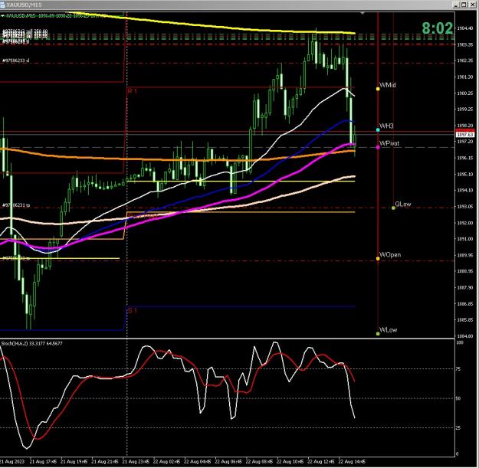
Task: Click the chart shift triangle marker at top
Action: [x=363, y=13]
